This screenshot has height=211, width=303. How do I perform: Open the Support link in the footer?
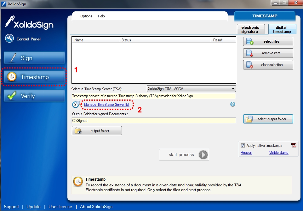coord(11,207)
